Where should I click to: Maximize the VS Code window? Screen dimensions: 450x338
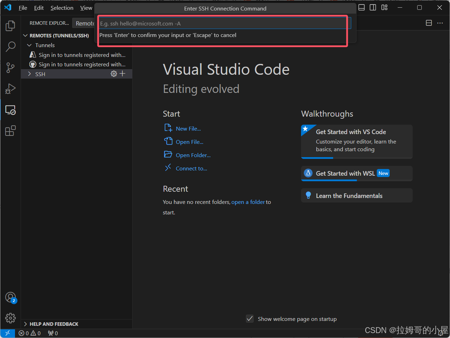(x=420, y=7)
